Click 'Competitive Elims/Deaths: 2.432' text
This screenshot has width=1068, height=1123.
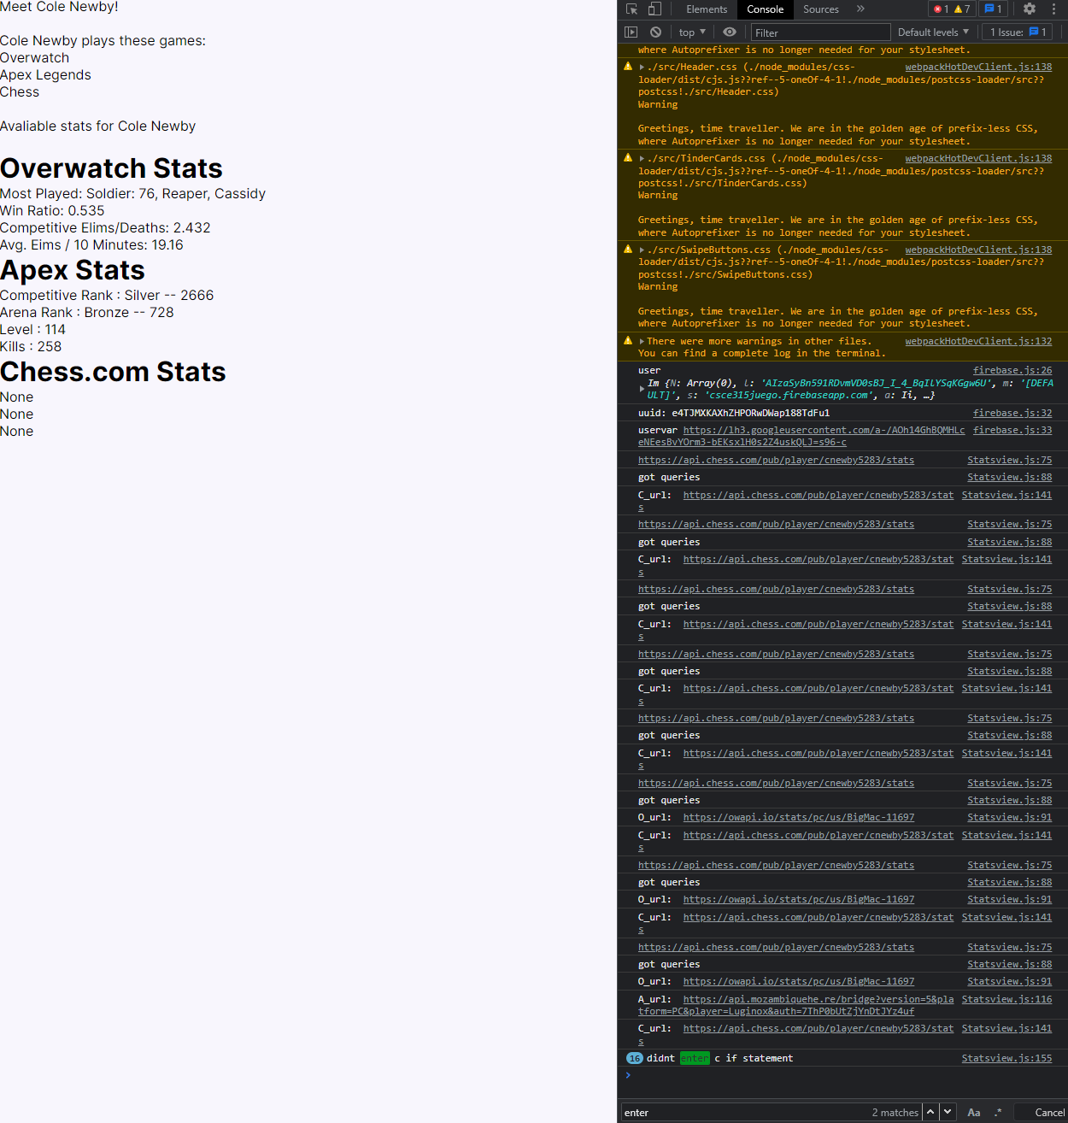pyautogui.click(x=105, y=228)
